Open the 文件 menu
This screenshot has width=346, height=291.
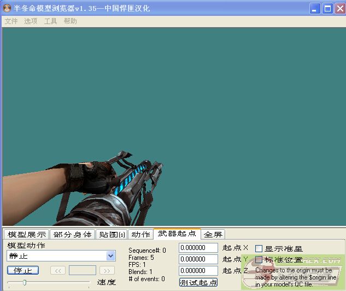(11, 21)
